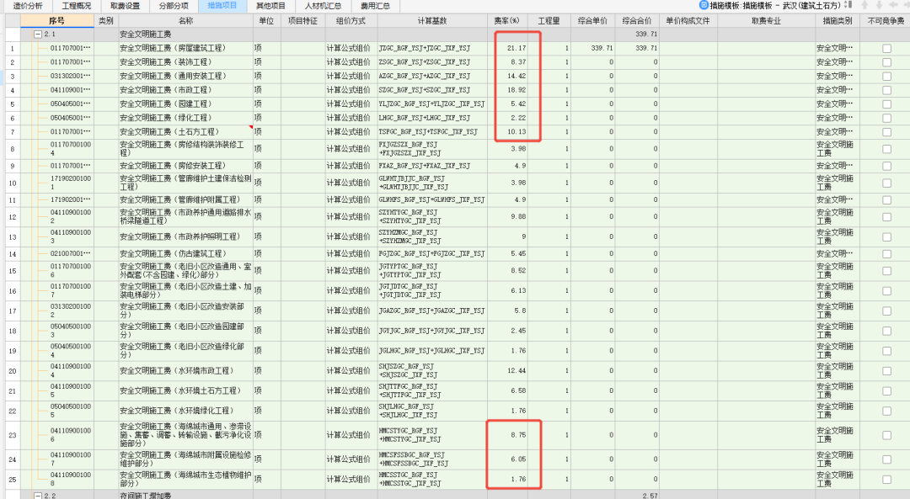
Task: Click formula LHGC_RGF_YSJ+LHGC_JXF_YSJ cell
Action: (432, 118)
